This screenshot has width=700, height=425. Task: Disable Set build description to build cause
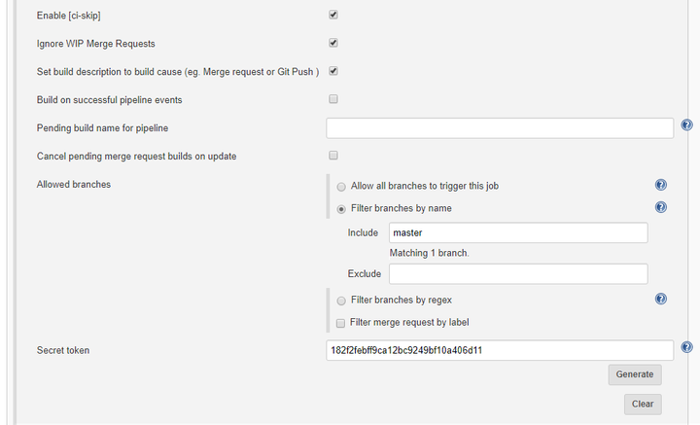tap(333, 71)
